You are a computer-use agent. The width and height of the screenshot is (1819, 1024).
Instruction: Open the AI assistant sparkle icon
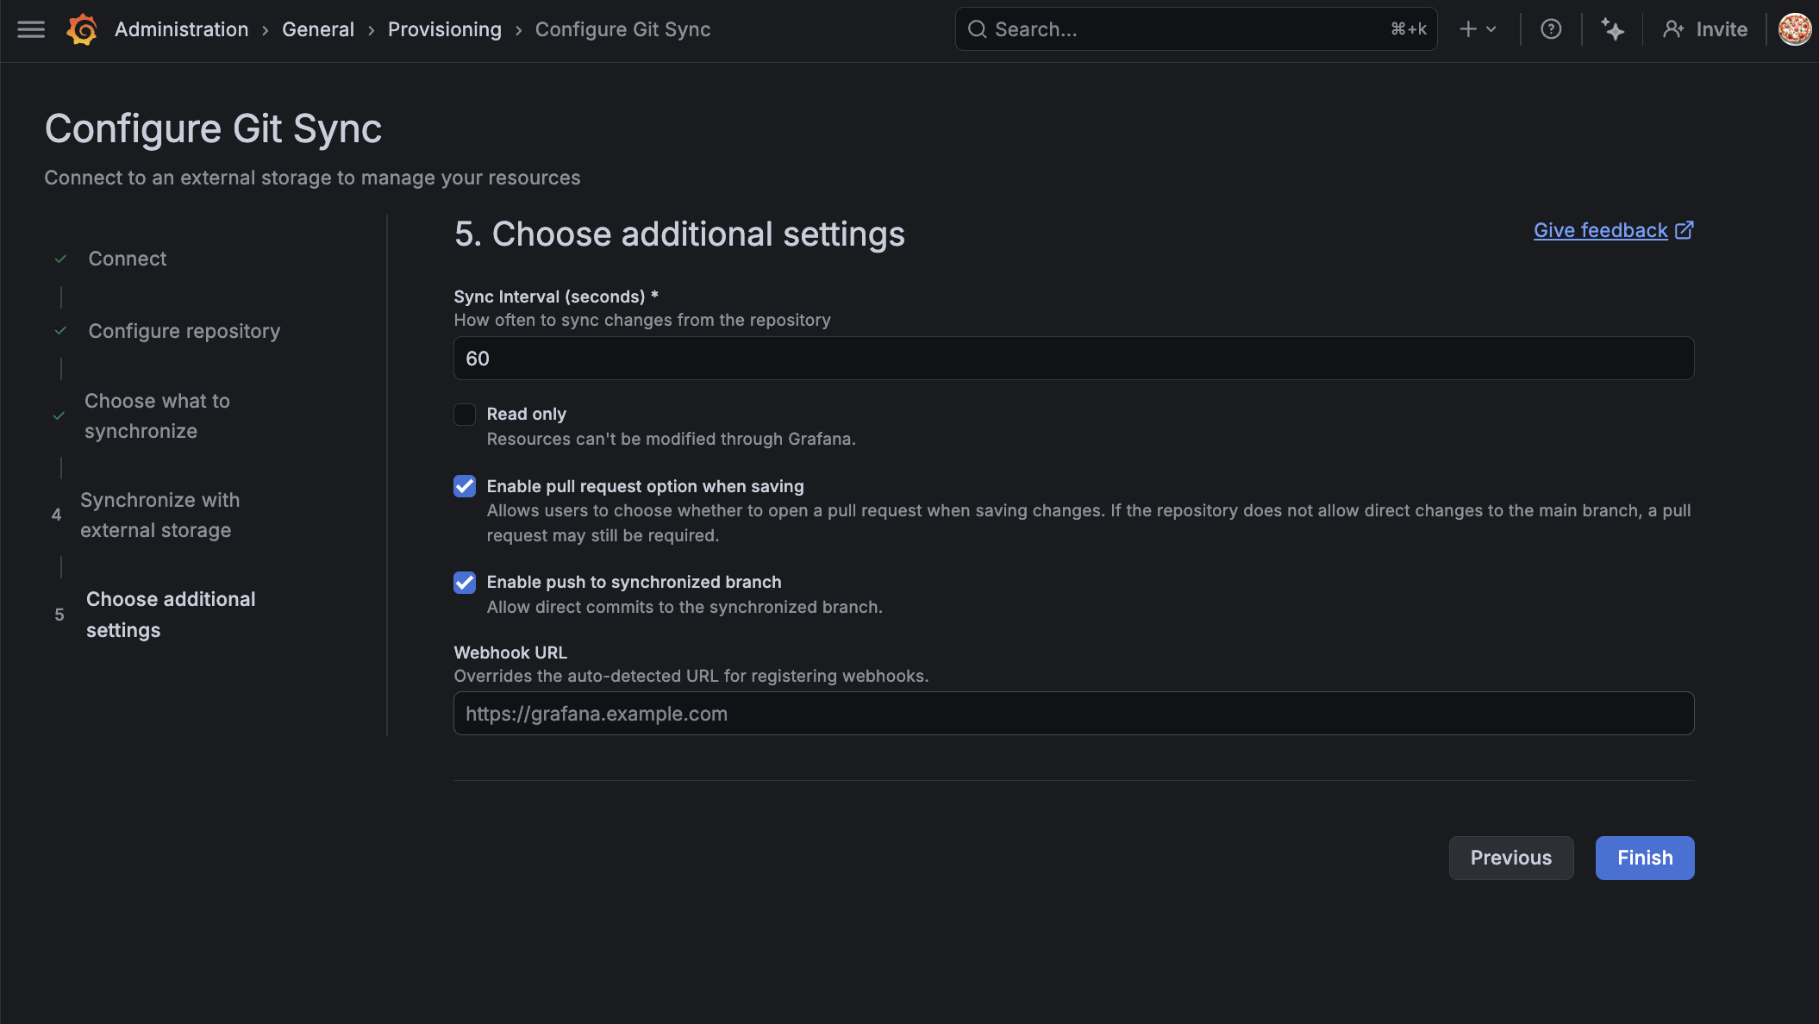(1612, 29)
